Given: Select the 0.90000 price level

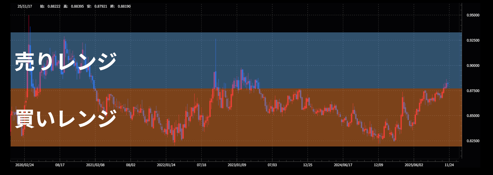Looking at the screenshot, I should coord(473,65).
